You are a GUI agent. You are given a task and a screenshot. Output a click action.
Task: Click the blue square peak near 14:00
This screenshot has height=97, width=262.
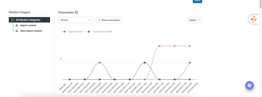click(145, 63)
